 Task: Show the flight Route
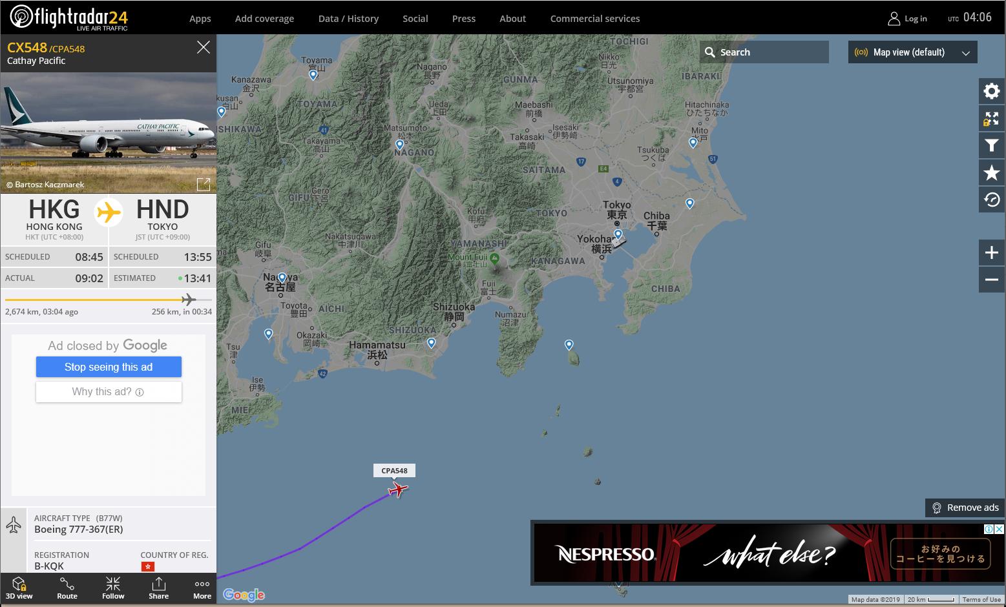point(67,588)
